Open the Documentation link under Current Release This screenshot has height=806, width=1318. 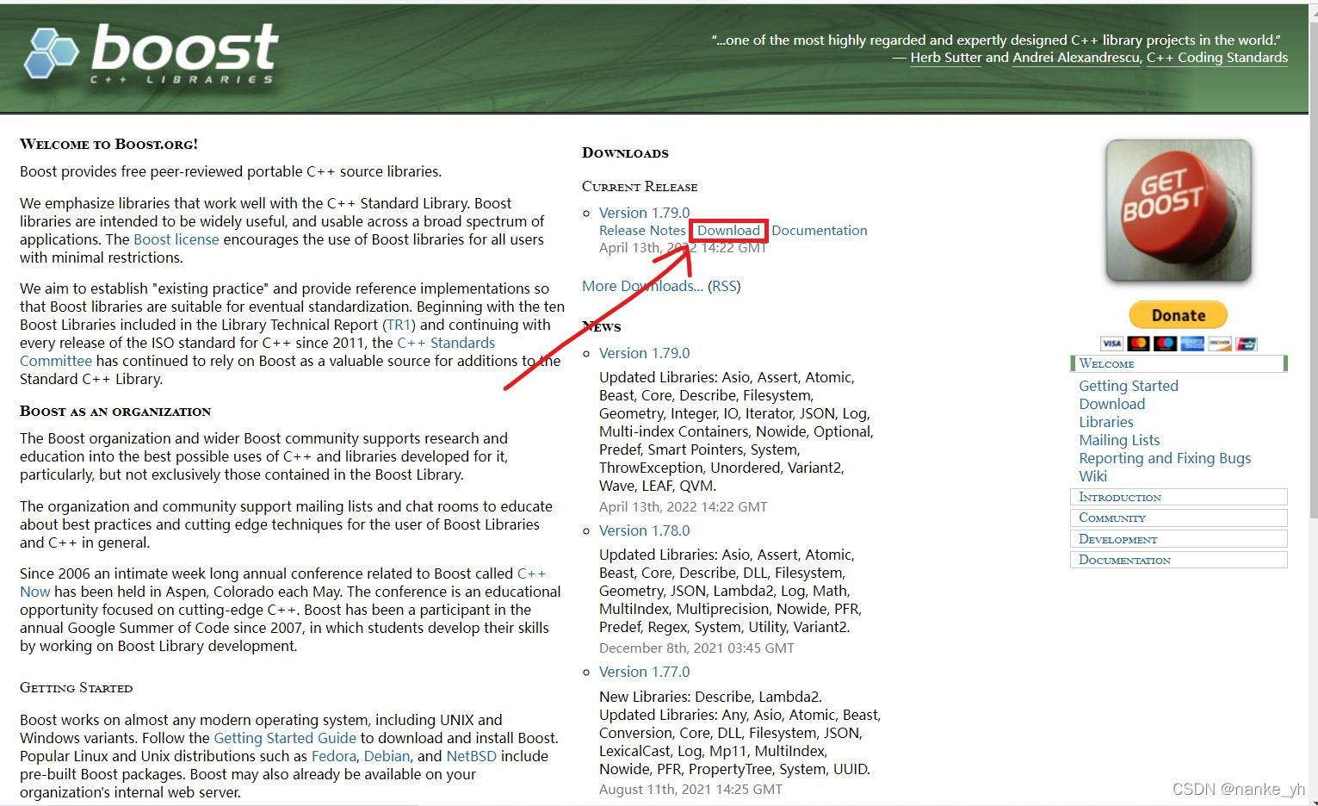(820, 231)
